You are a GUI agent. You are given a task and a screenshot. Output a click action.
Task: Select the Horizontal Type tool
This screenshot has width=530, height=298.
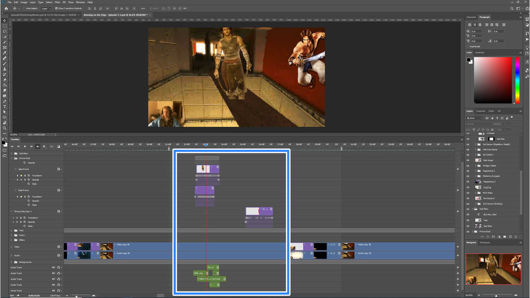[x=5, y=107]
